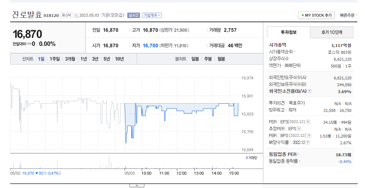Click the 34.15배 PER value
365x188 pixels.
pyautogui.click(x=330, y=122)
